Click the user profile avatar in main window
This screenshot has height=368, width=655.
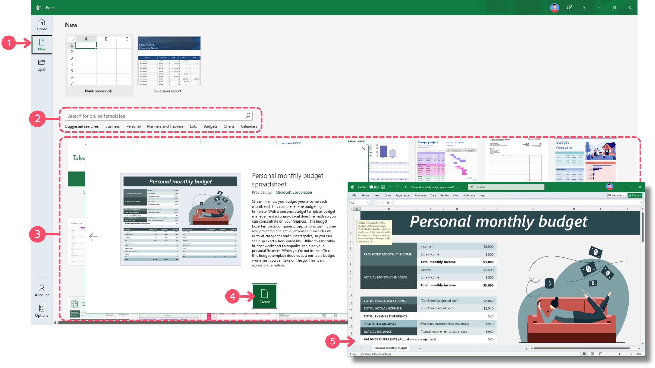point(554,7)
